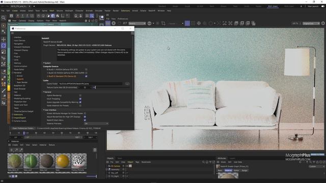Open the Original Size dropdown in render view
This screenshot has height=183, width=326.
pyautogui.click(x=311, y=23)
